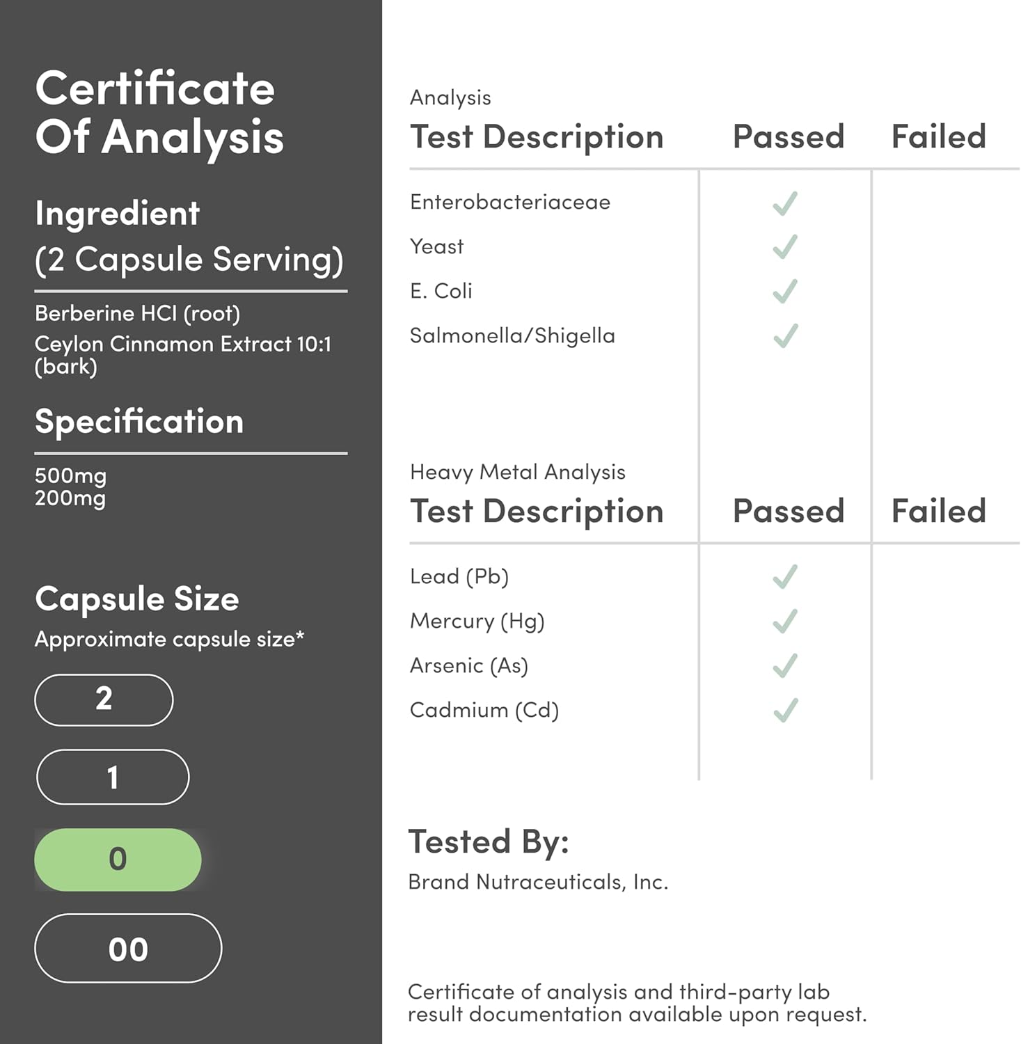Click Brand Nutraceuticals, Inc. text
This screenshot has width=1021, height=1044.
point(537,882)
